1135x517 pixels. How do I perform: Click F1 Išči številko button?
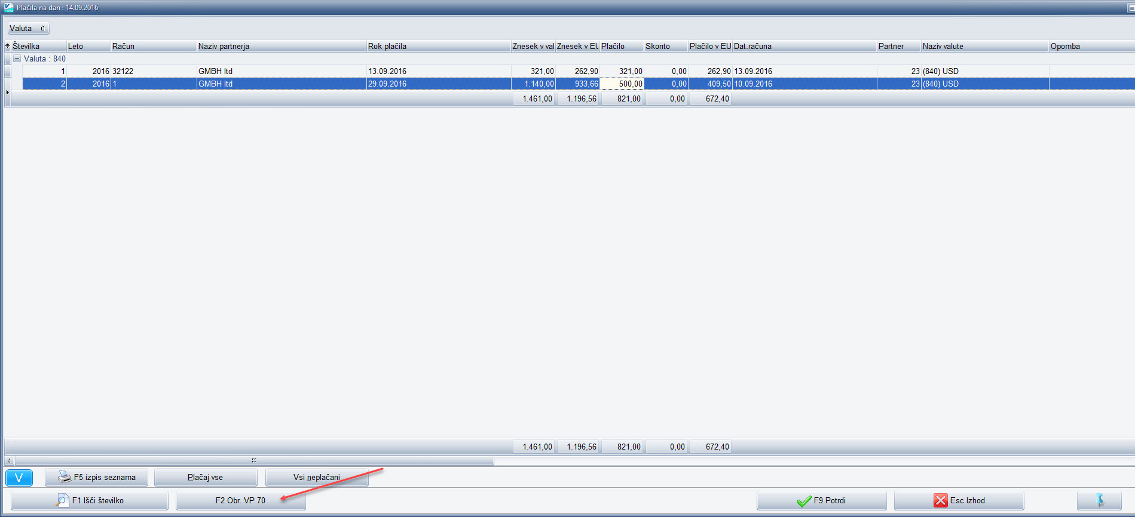(90, 500)
